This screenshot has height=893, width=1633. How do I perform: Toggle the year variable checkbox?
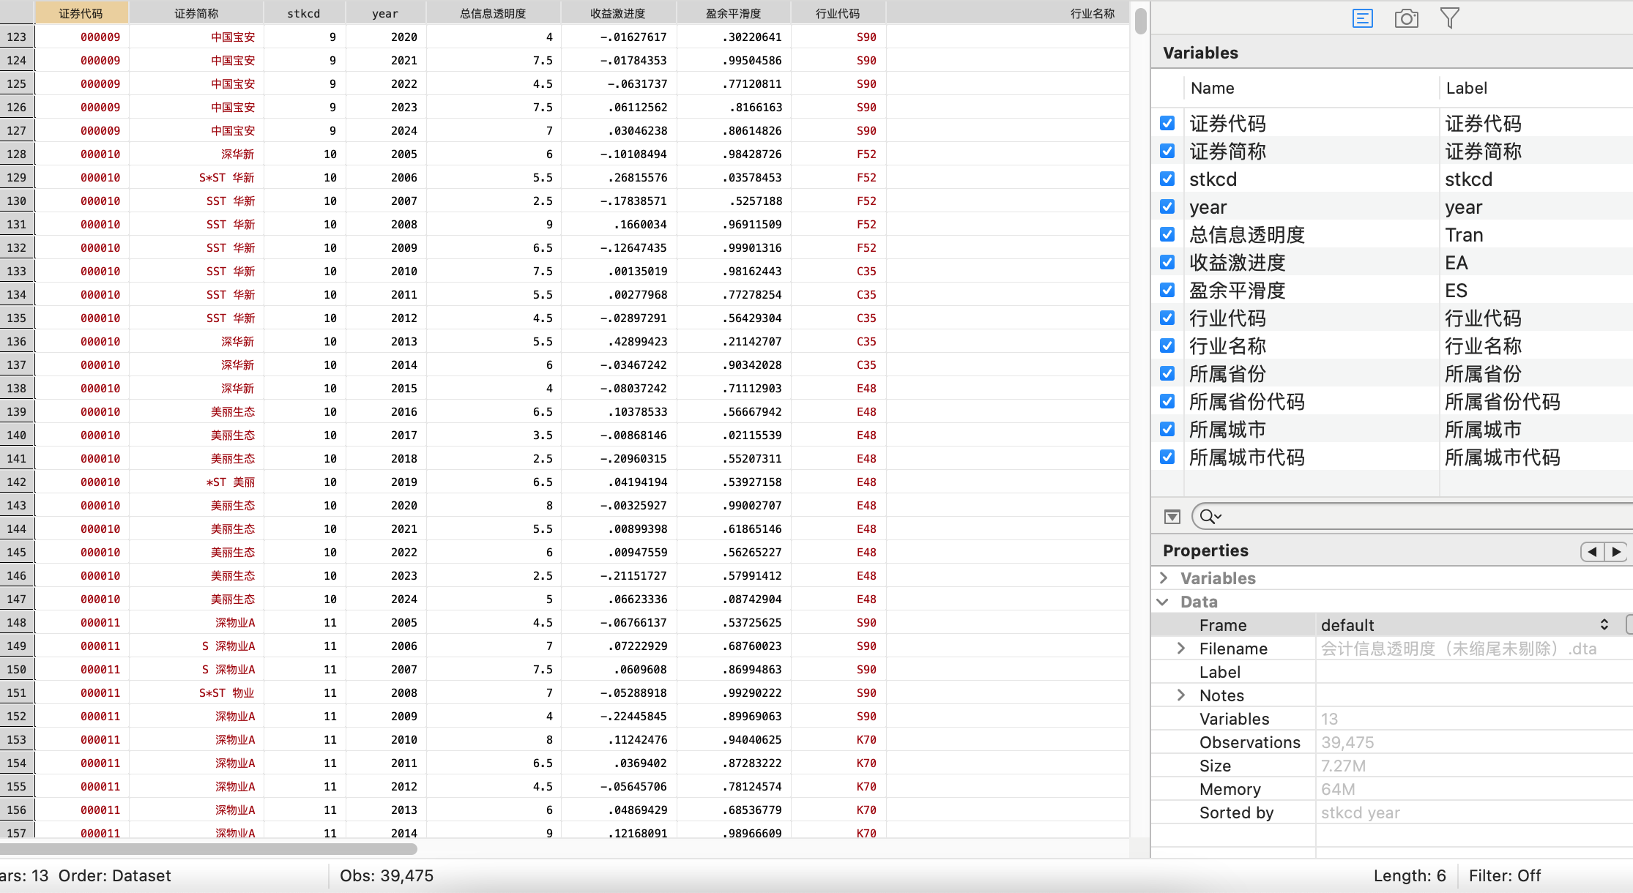pos(1167,207)
